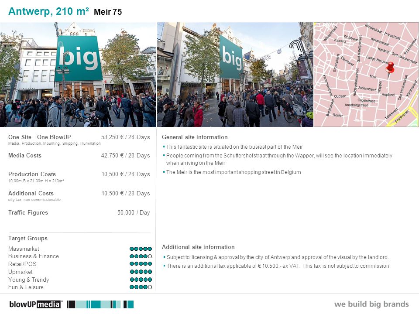This screenshot has width=419, height=314.
Task: Click the 'Retail/POS' target group
Action: click(x=22, y=264)
